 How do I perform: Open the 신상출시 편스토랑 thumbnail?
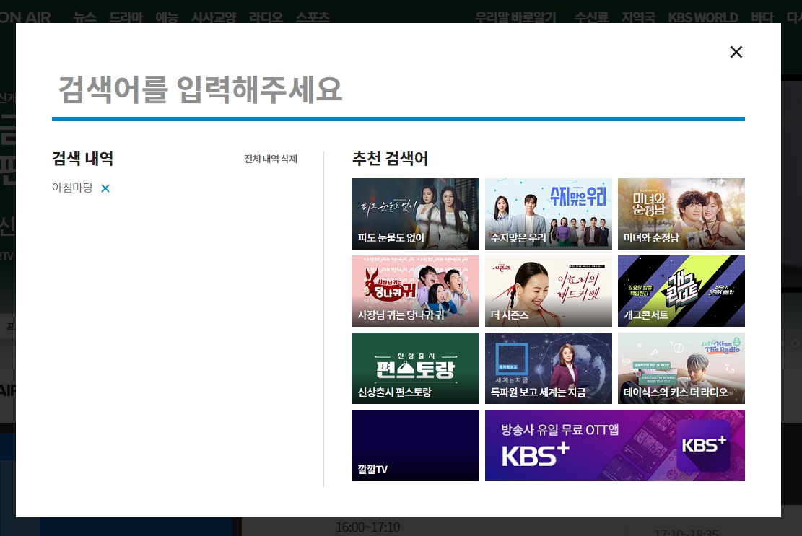pos(415,368)
